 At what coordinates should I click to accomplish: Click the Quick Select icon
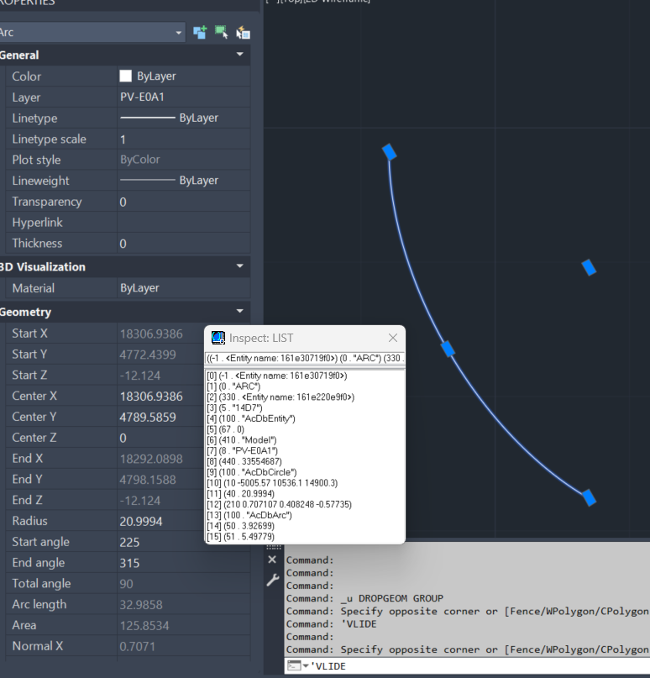click(244, 32)
